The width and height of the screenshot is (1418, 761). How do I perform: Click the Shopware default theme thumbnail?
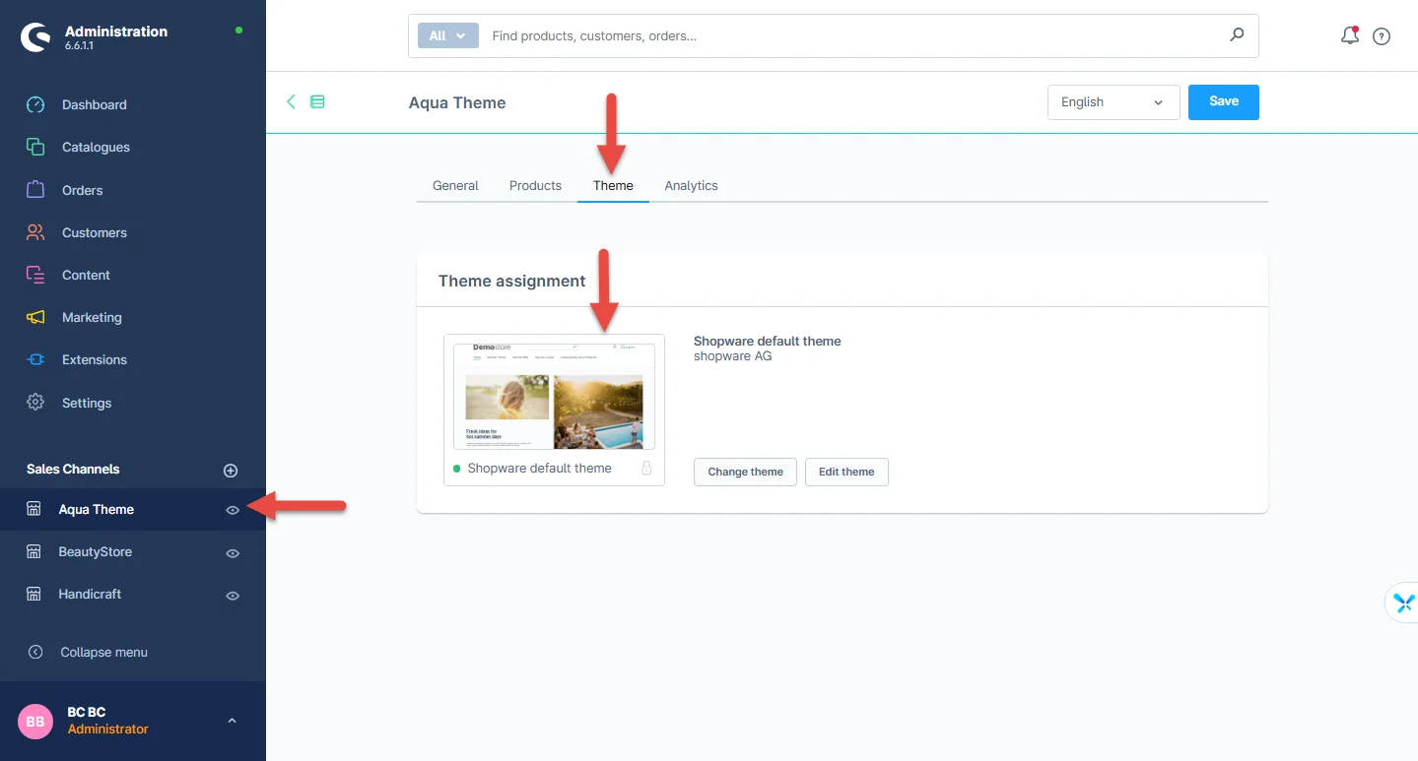coord(554,397)
